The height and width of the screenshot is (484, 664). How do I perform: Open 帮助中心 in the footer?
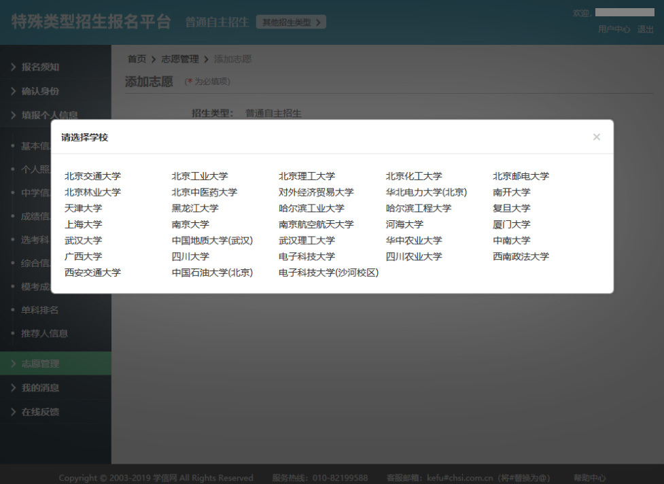click(x=590, y=478)
